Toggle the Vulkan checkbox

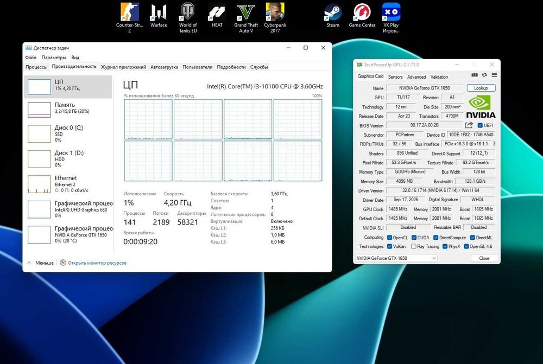[x=389, y=246]
